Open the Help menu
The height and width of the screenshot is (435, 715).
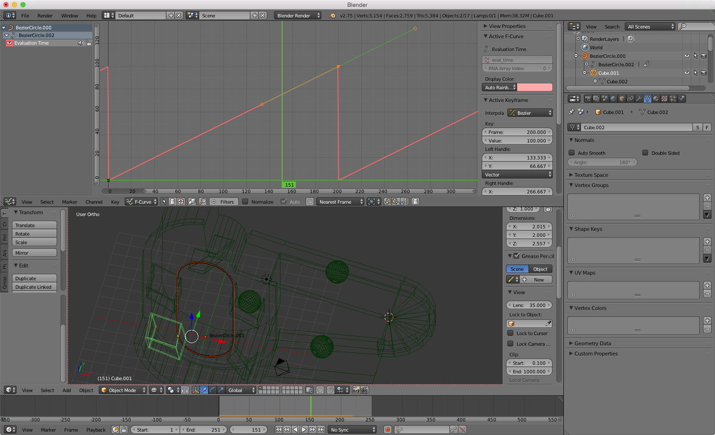click(x=91, y=15)
